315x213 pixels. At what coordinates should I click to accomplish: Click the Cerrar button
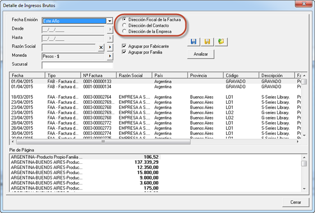point(296,202)
